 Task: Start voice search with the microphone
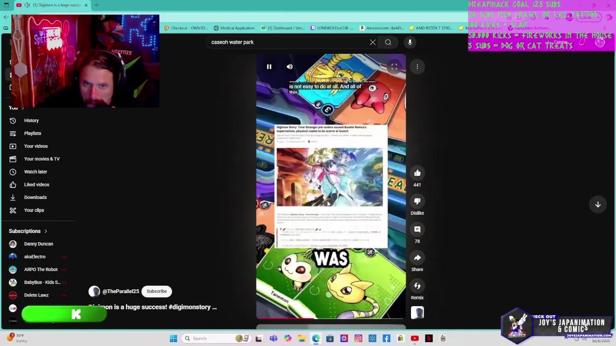pyautogui.click(x=410, y=42)
